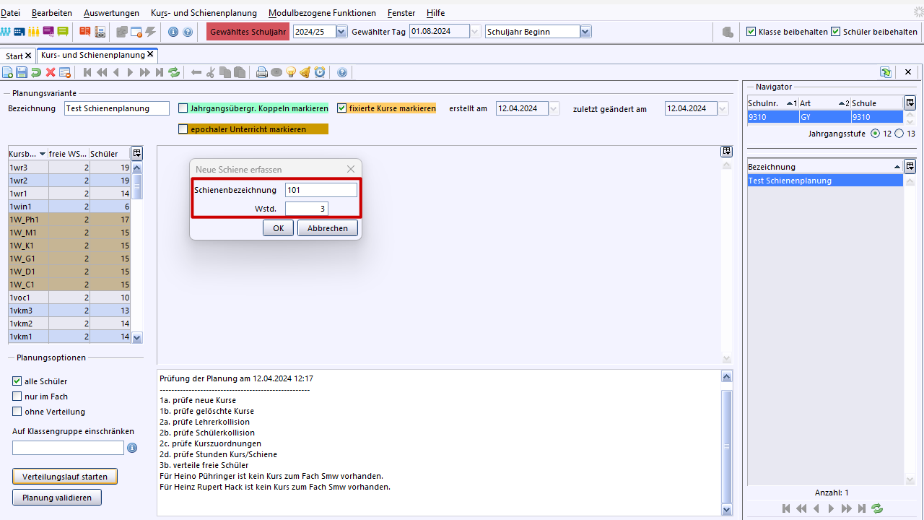Image resolution: width=924 pixels, height=520 pixels.
Task: Click the purple chat bubble icon
Action: (48, 32)
